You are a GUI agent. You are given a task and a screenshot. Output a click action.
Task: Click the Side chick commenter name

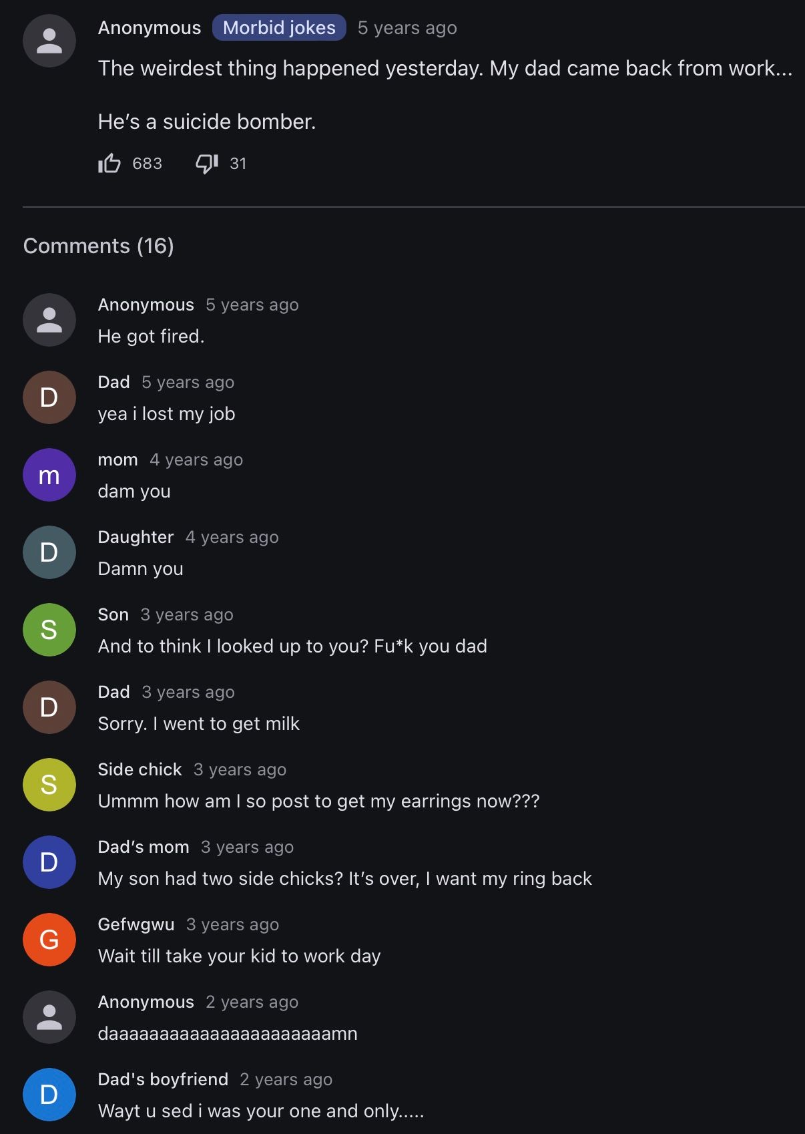coord(140,769)
